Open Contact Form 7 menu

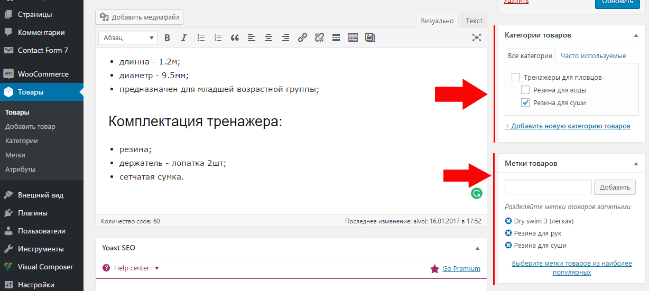pyautogui.click(x=42, y=50)
